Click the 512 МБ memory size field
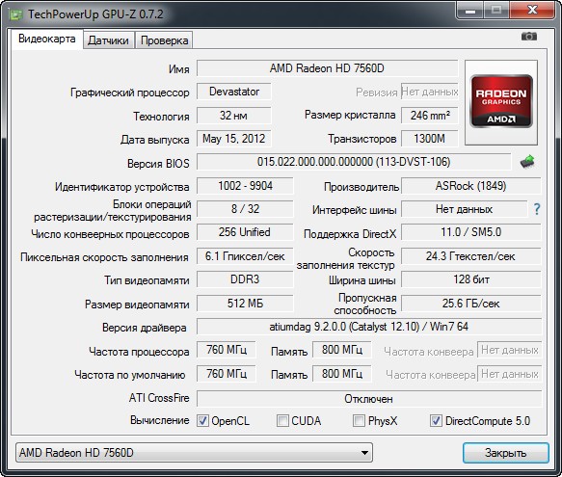The image size is (562, 477). pos(245,304)
